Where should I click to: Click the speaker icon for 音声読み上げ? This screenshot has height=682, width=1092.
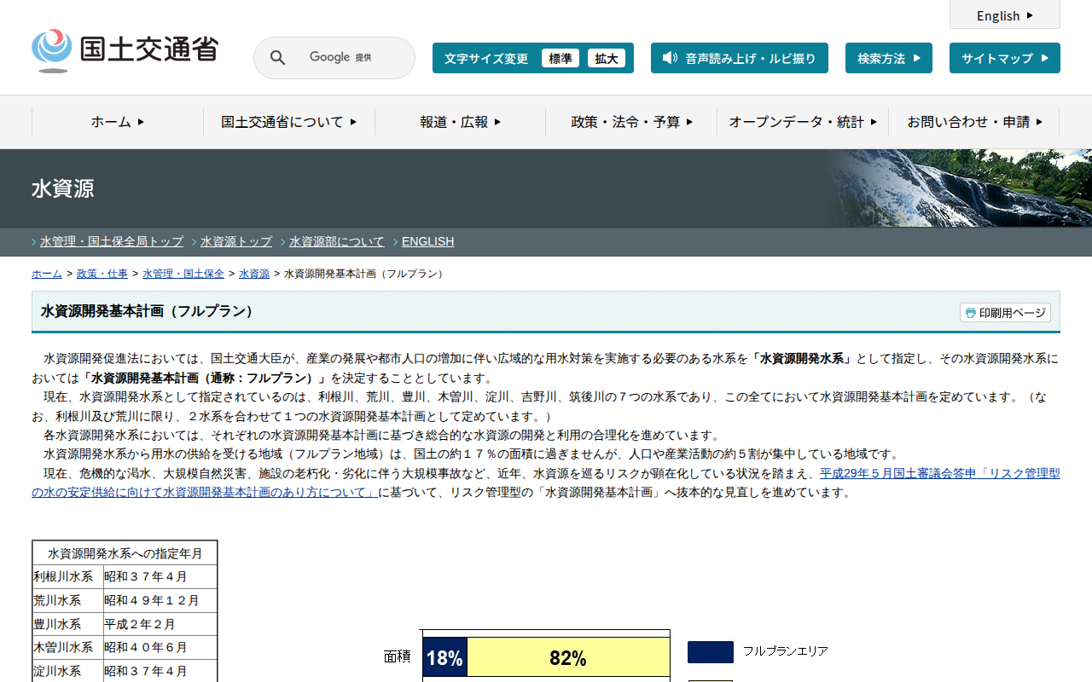point(670,58)
